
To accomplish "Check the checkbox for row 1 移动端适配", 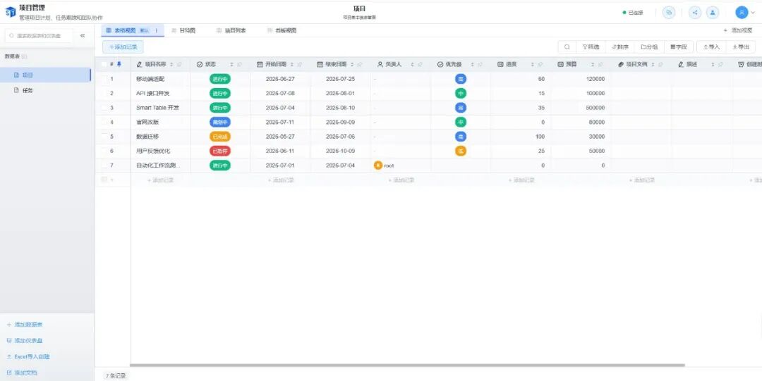I will pos(104,79).
